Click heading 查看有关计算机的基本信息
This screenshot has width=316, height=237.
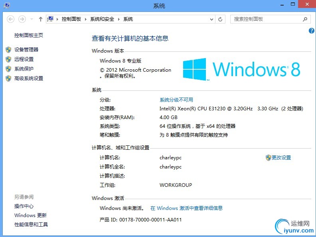point(130,38)
